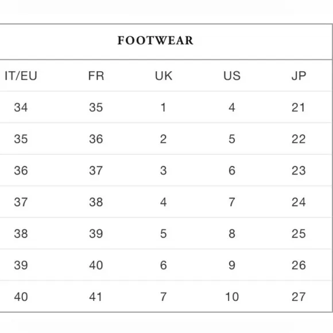Select the JP column header
333x333 pixels.
tap(299, 76)
